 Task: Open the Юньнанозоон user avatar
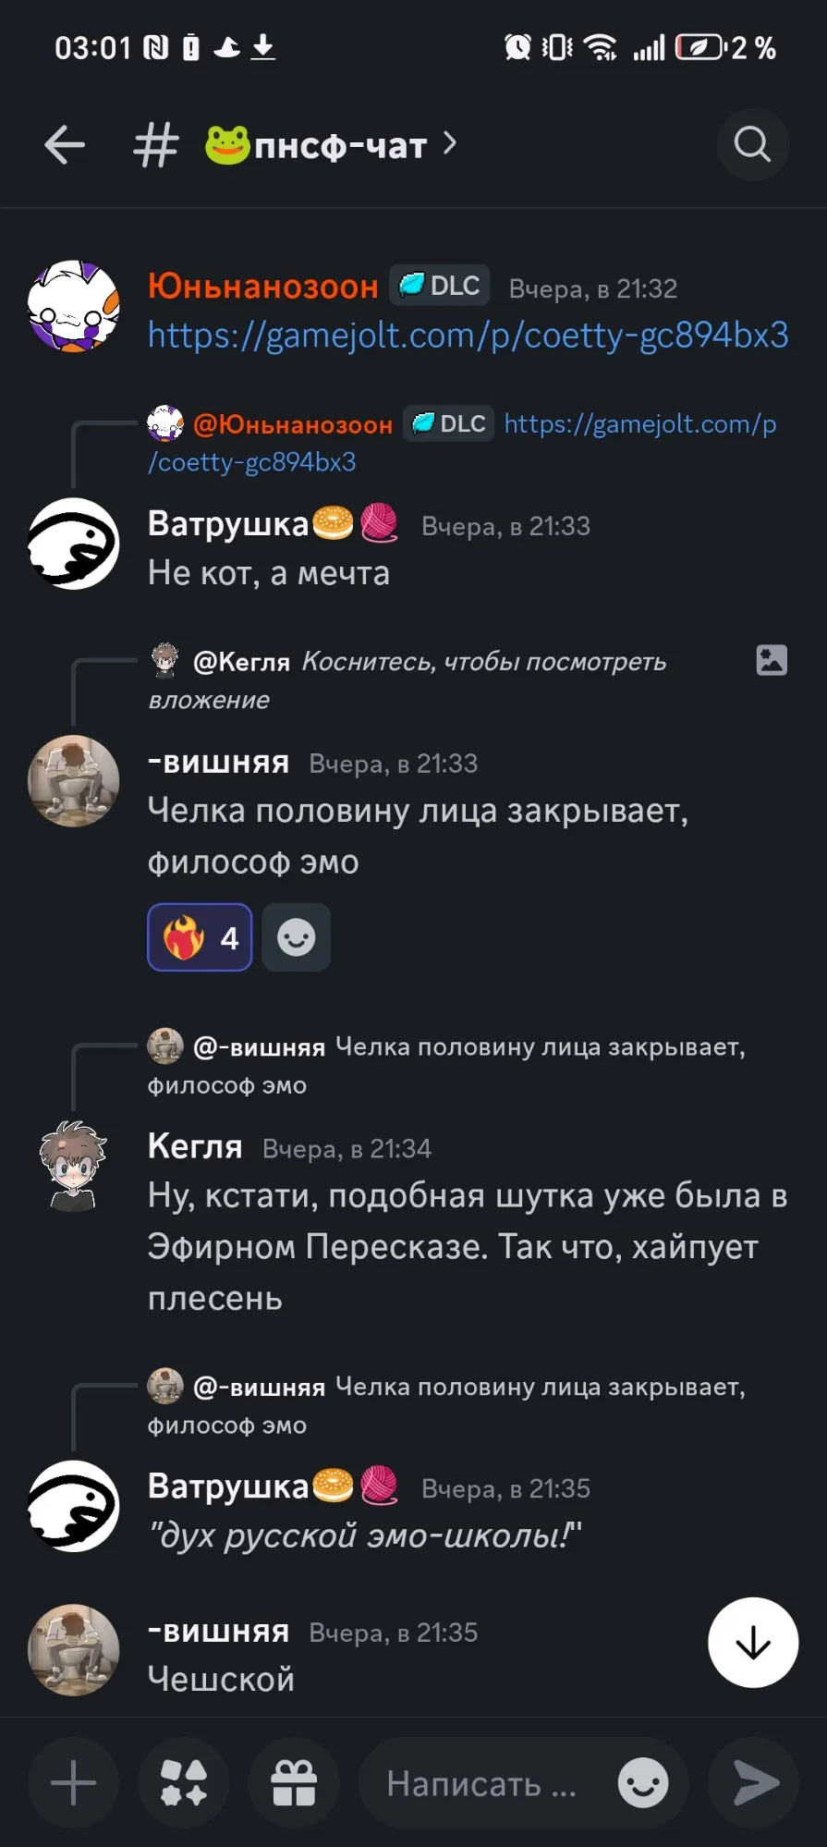(74, 306)
